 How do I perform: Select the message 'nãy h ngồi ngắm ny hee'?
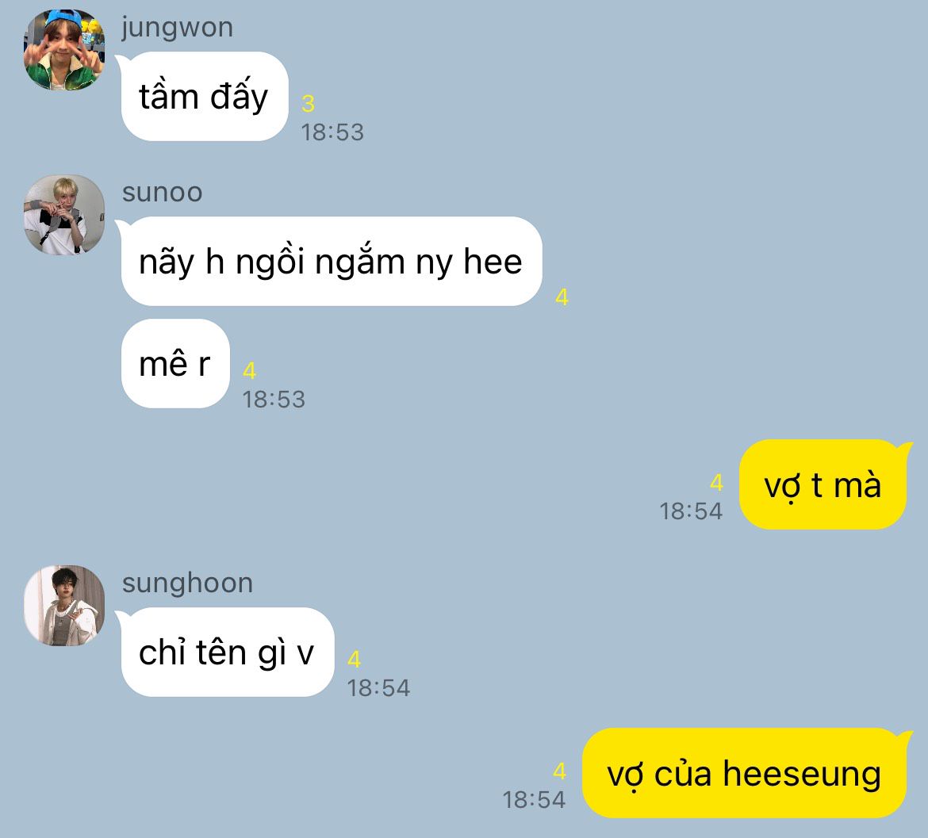click(332, 262)
